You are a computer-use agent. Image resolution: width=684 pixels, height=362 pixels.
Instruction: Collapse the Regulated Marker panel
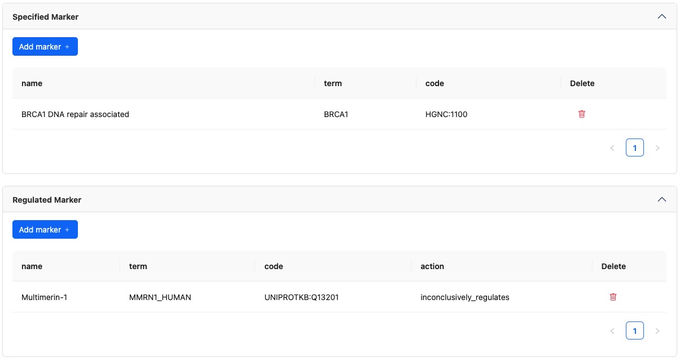[662, 200]
